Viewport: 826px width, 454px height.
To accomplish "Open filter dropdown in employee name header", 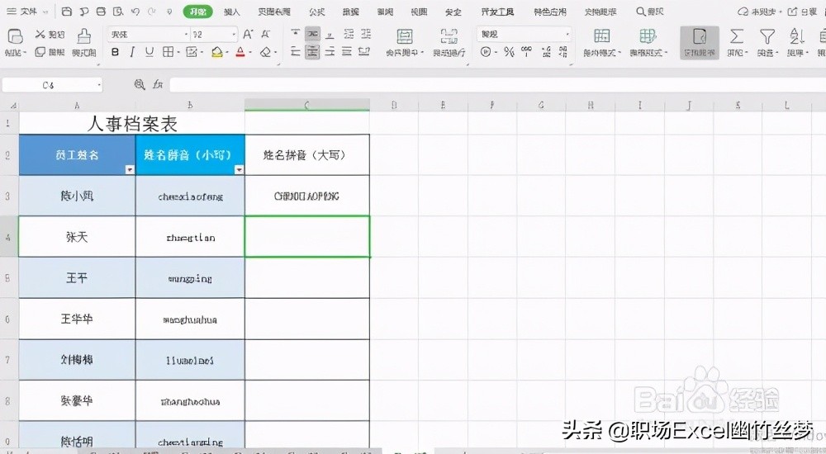I will [x=130, y=169].
